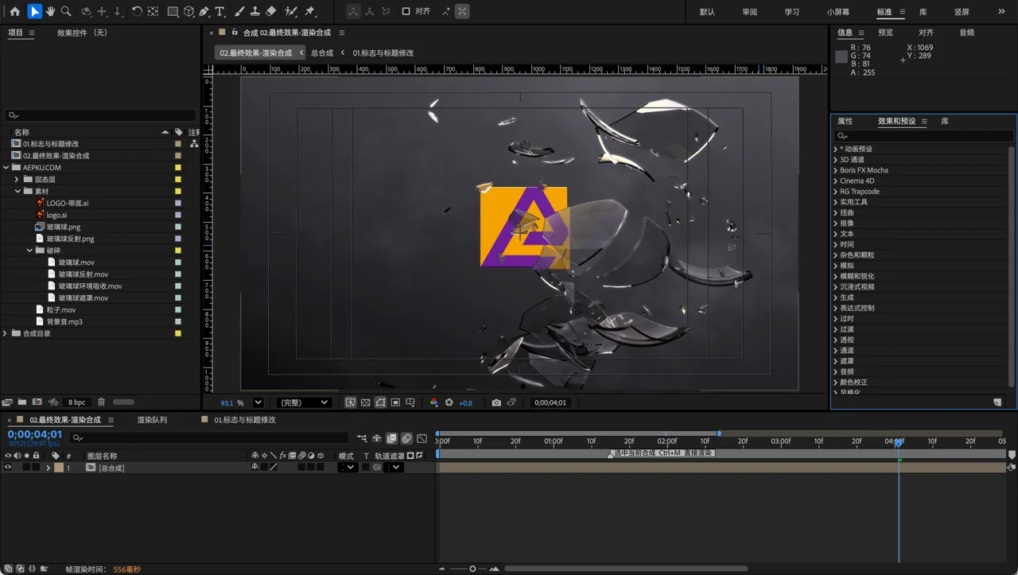Click the 总合成 layer label color swatch

click(59, 468)
